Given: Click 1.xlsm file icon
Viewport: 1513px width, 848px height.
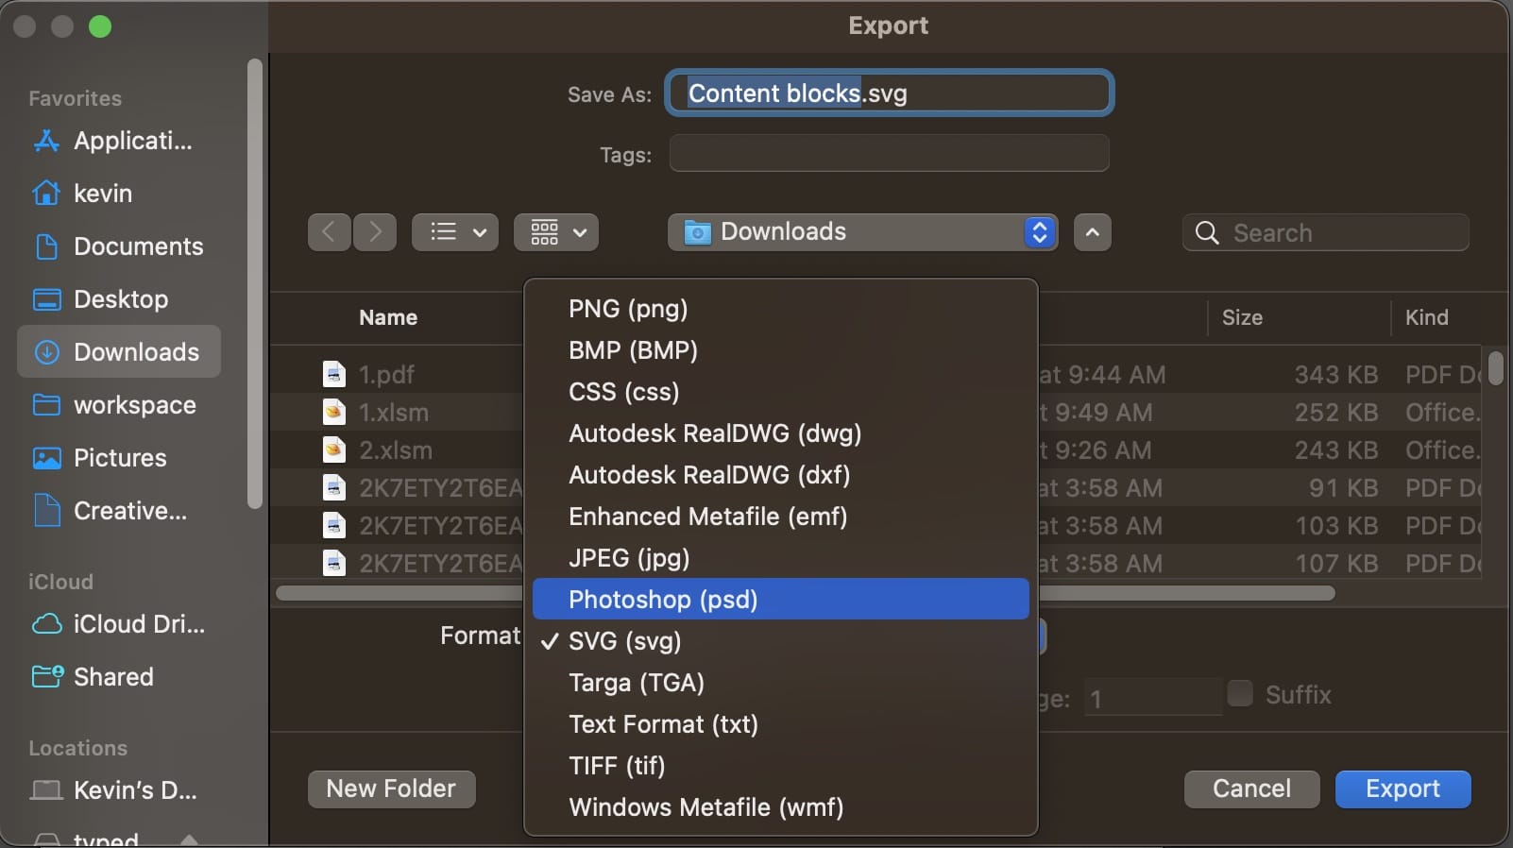Looking at the screenshot, I should point(334,413).
